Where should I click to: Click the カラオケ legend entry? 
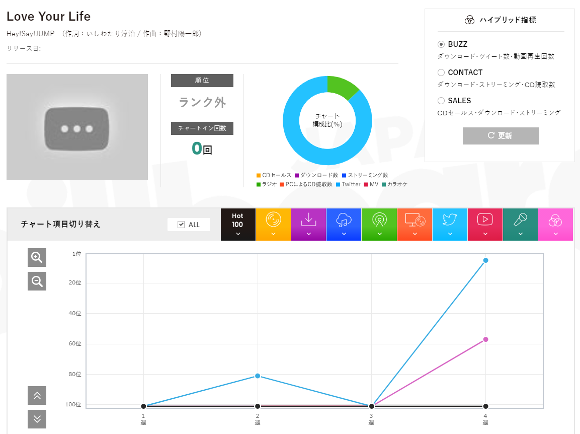(x=395, y=184)
